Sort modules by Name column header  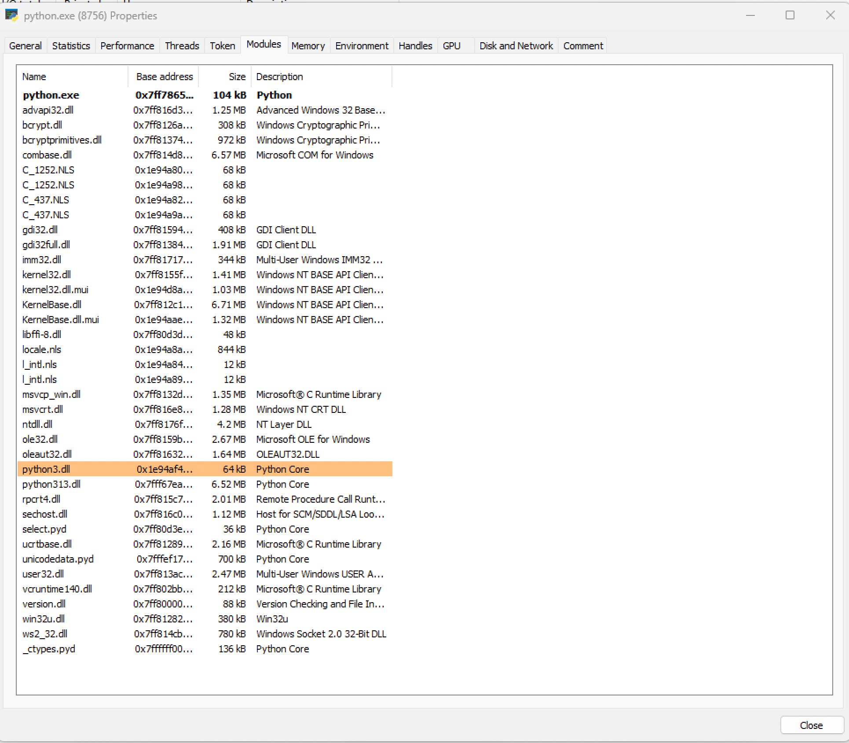coord(73,77)
